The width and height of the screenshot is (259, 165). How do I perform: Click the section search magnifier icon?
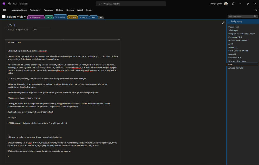pos(255,16)
